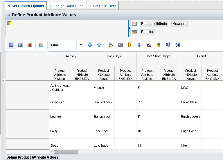Open bottom Define Product Attribute Values tab
223x160 pixels.
32,157
